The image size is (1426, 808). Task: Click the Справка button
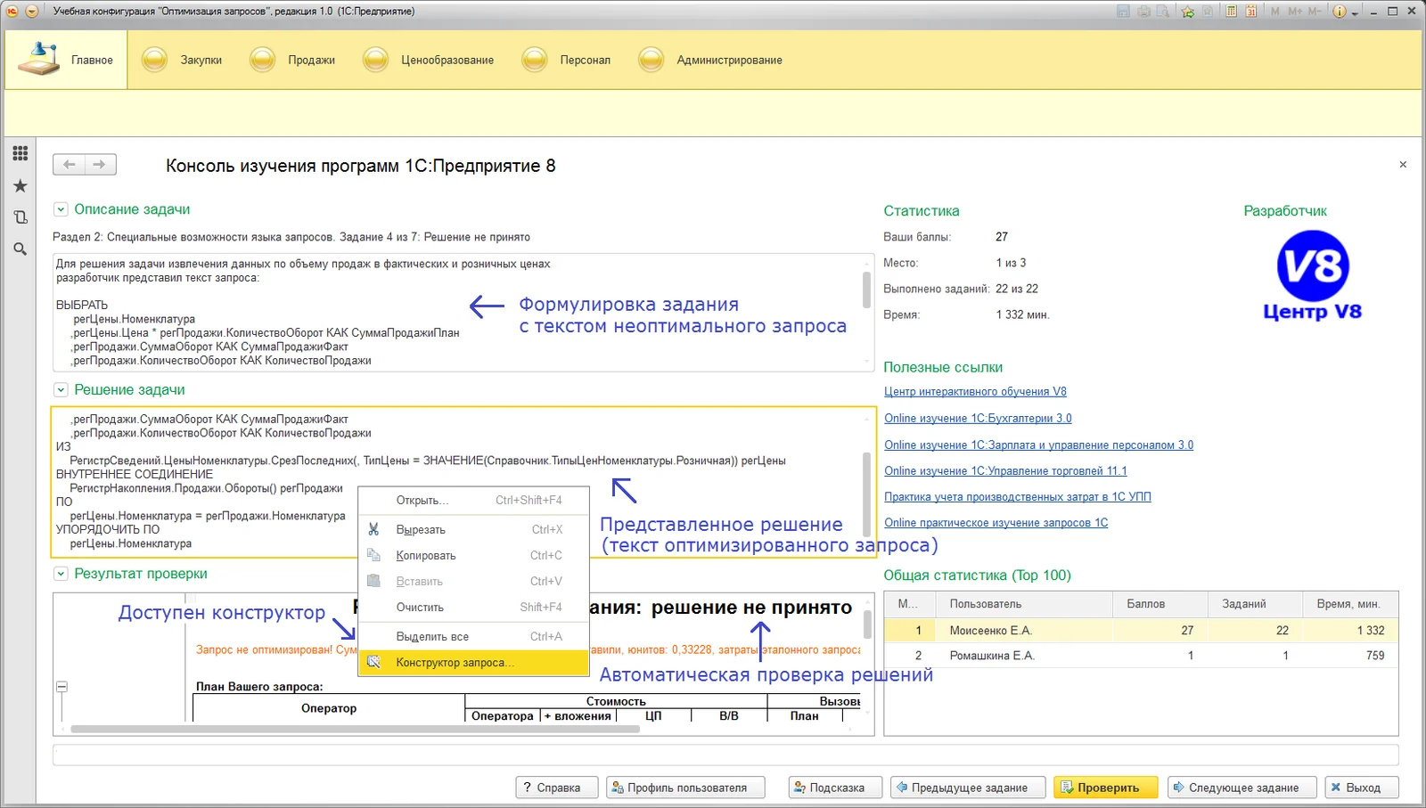(x=557, y=788)
